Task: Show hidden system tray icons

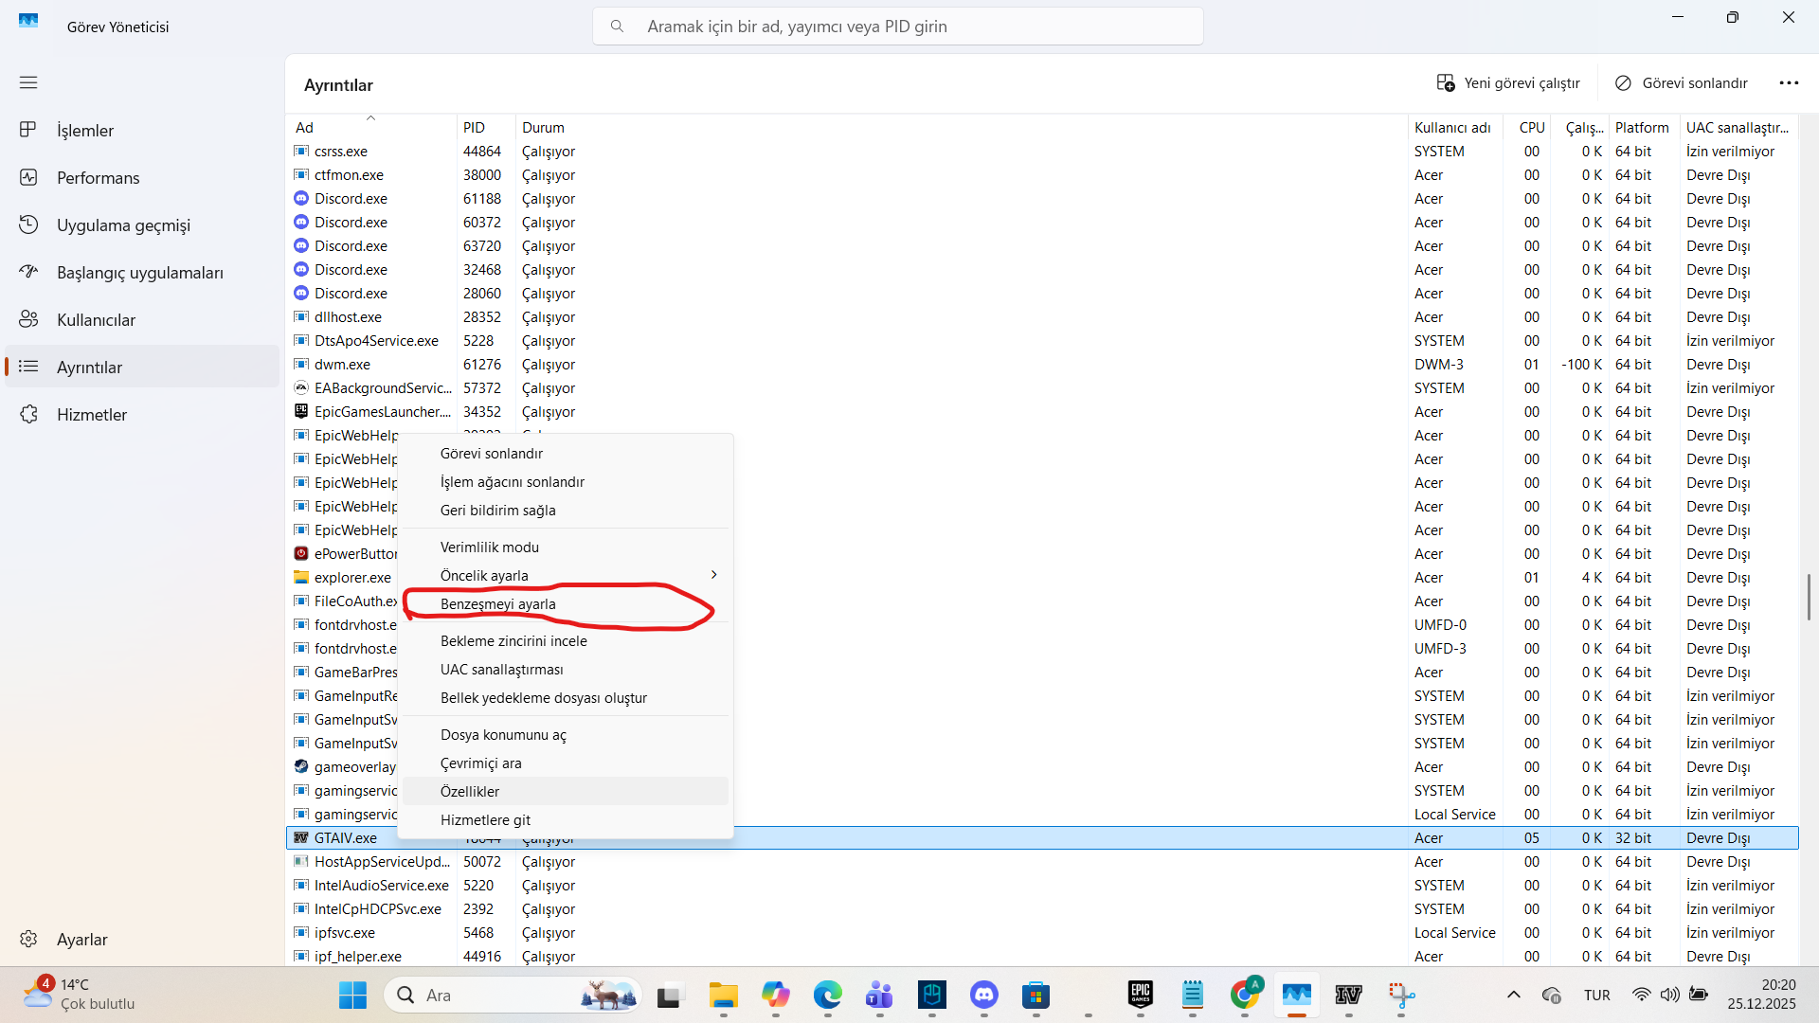Action: point(1513,995)
